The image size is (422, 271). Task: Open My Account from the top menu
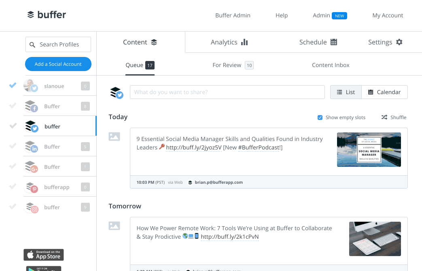[387, 15]
